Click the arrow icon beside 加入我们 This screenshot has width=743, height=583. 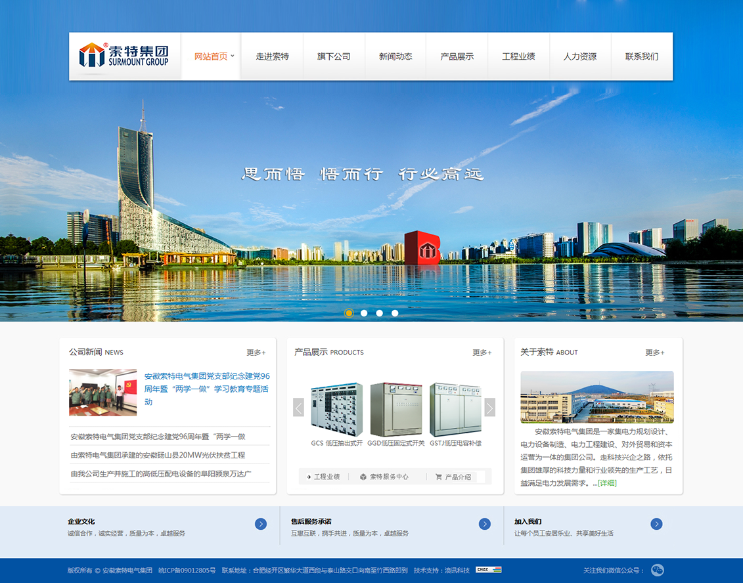tap(656, 524)
